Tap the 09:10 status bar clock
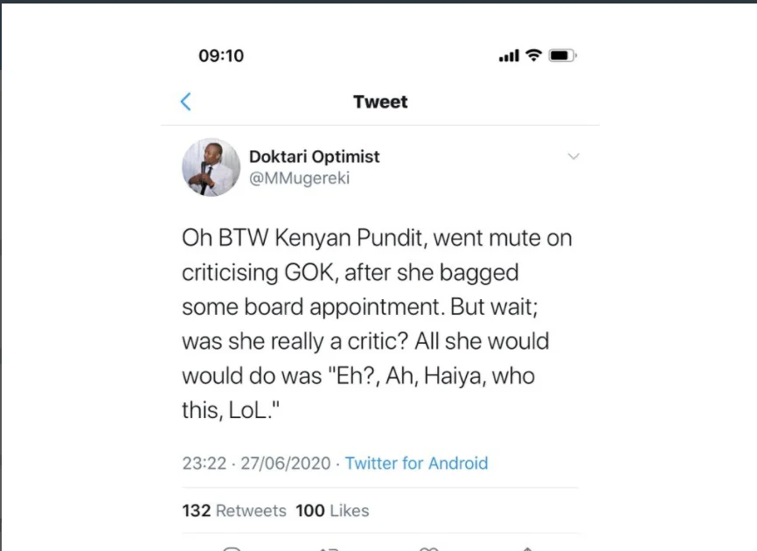The height and width of the screenshot is (551, 757). pos(221,56)
